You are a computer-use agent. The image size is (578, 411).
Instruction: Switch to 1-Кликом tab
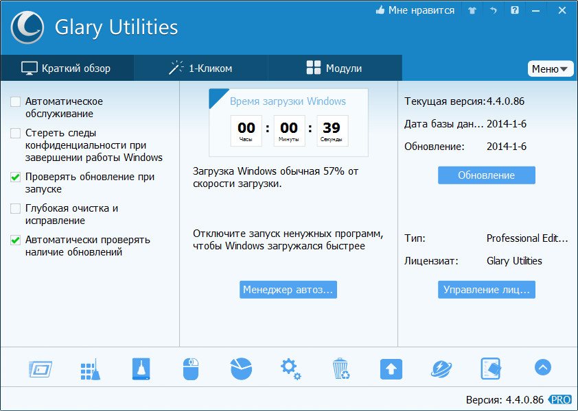click(201, 68)
